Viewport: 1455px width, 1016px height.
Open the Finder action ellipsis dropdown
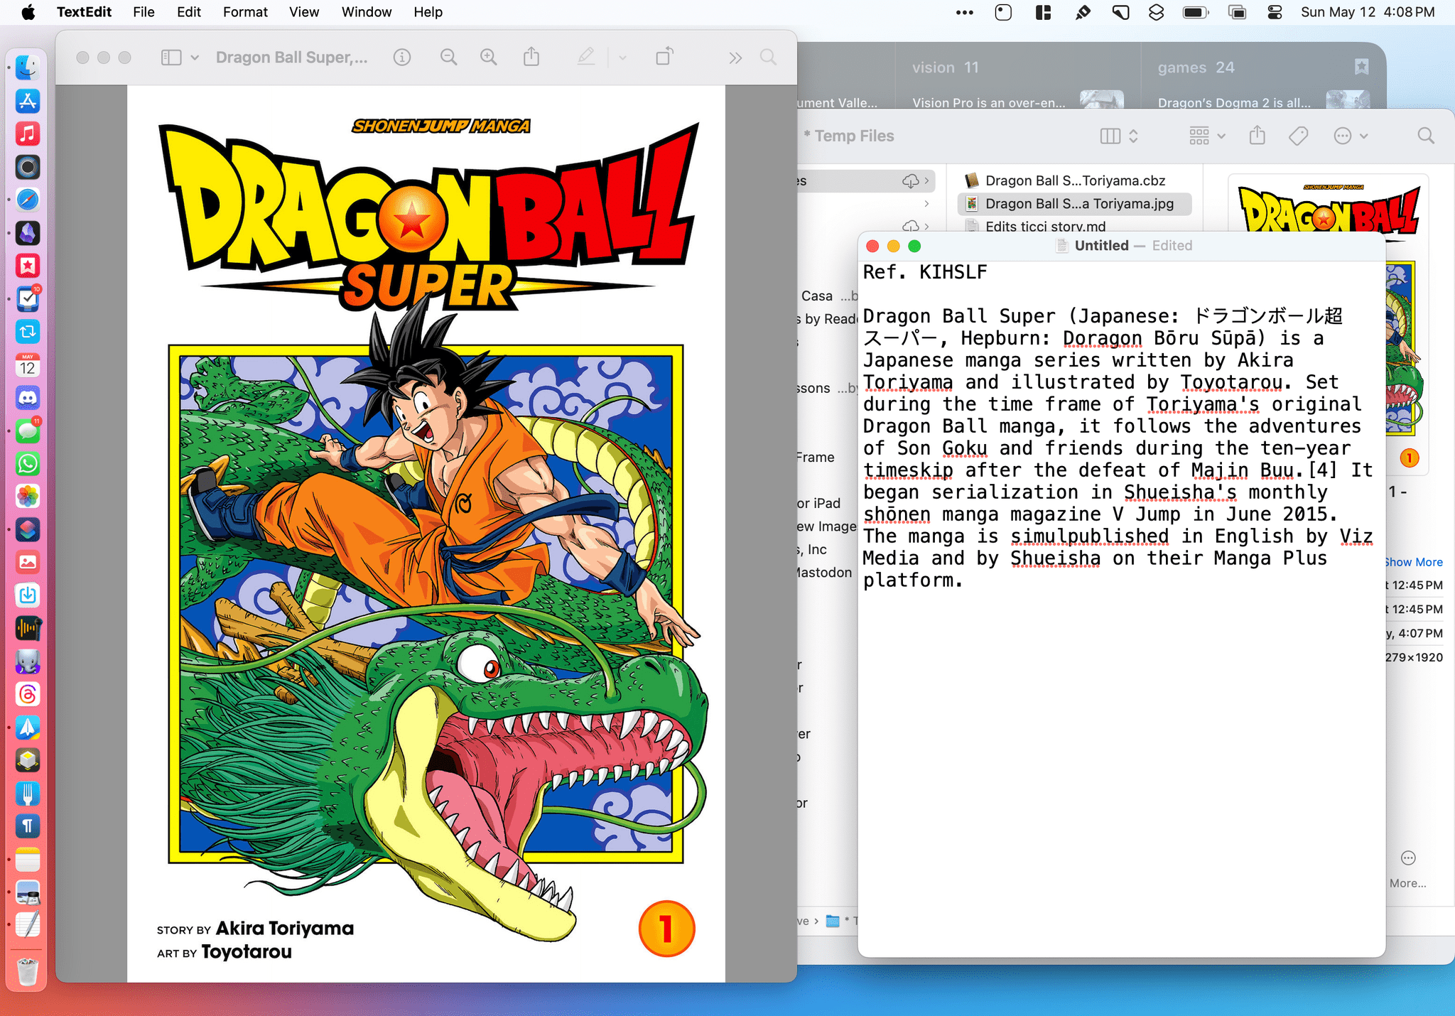click(x=1351, y=136)
